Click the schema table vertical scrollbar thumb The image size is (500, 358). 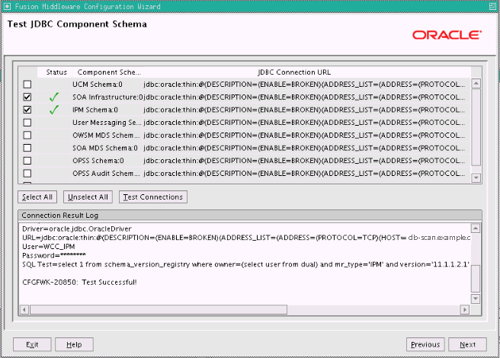[476, 127]
